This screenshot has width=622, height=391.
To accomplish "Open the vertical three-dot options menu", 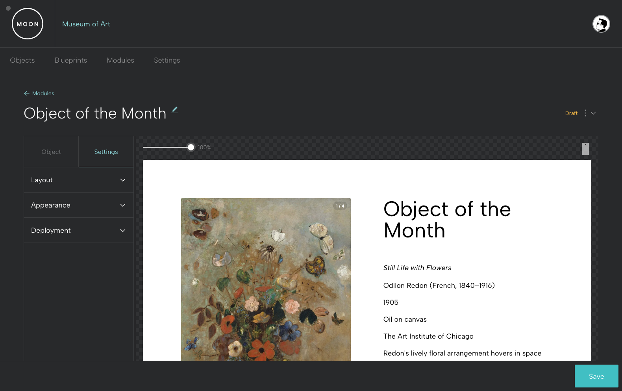I will pos(585,113).
